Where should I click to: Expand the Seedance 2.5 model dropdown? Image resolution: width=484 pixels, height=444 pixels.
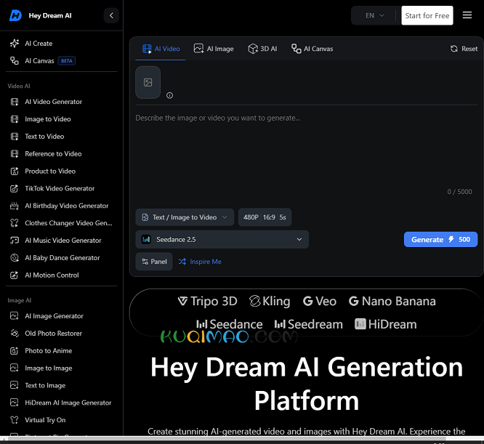pos(222,239)
